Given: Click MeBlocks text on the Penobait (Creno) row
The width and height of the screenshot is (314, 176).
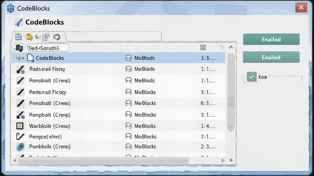Looking at the screenshot, I should (145, 103).
